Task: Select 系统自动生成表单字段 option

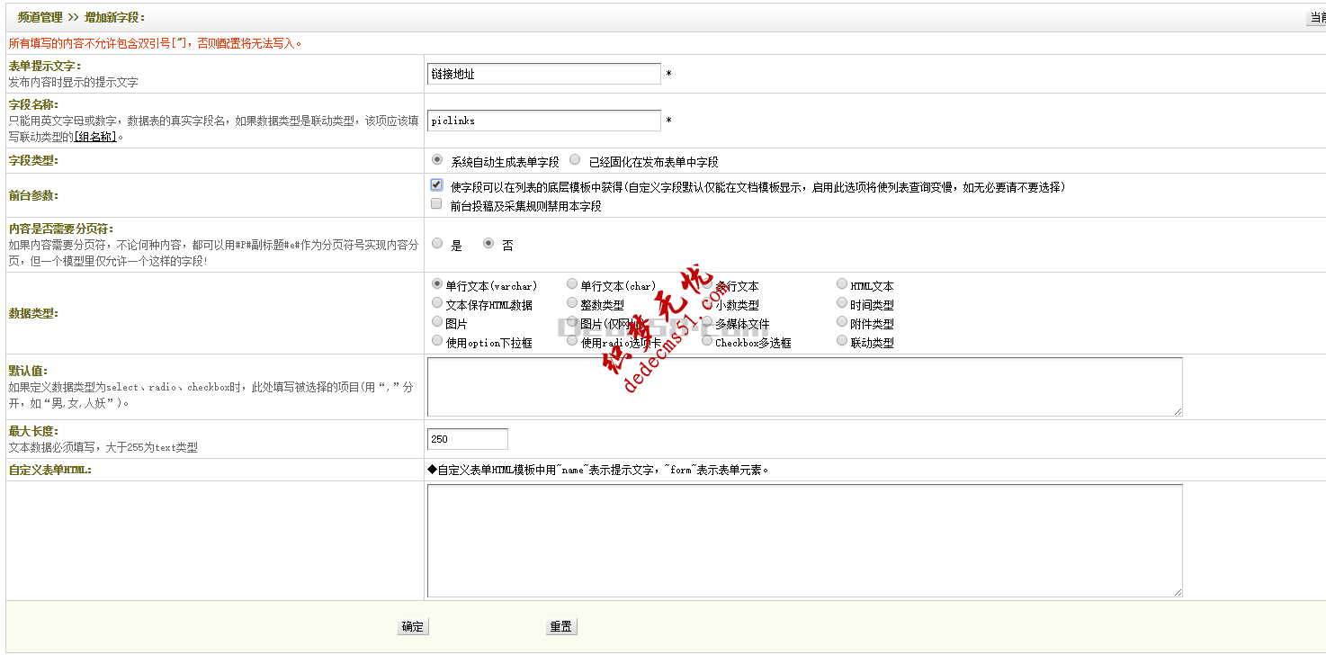Action: click(437, 159)
